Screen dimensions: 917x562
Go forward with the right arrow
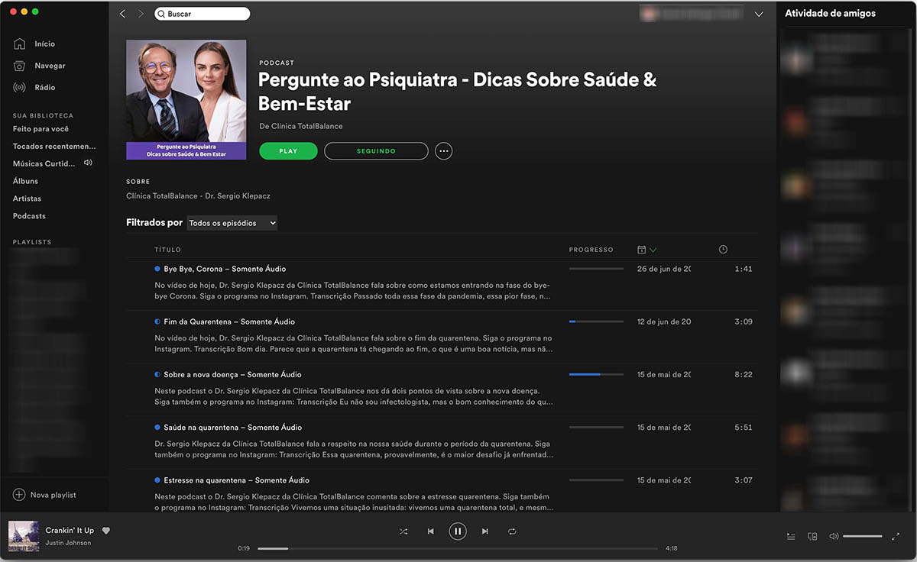[x=141, y=14]
